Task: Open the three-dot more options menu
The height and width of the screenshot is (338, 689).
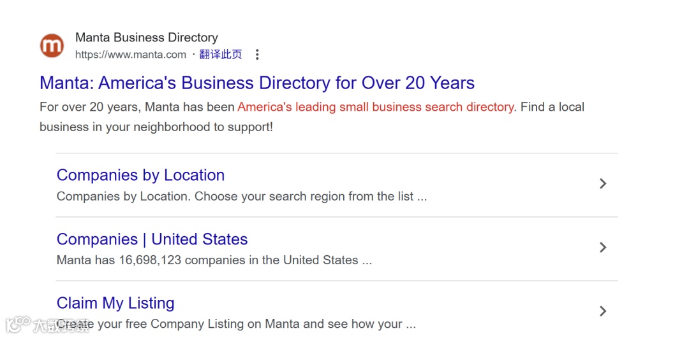Action: click(257, 55)
